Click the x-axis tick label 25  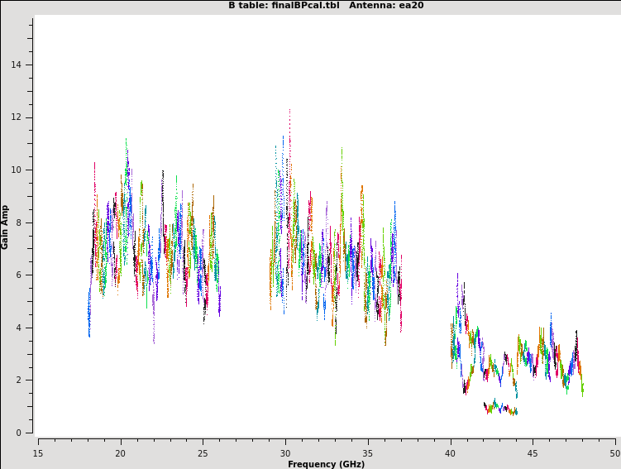[x=203, y=453]
